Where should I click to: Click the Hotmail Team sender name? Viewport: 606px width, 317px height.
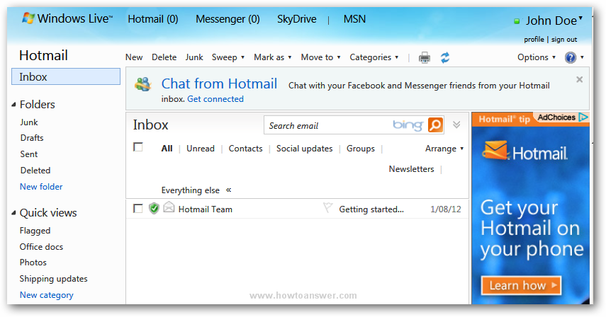click(x=206, y=209)
